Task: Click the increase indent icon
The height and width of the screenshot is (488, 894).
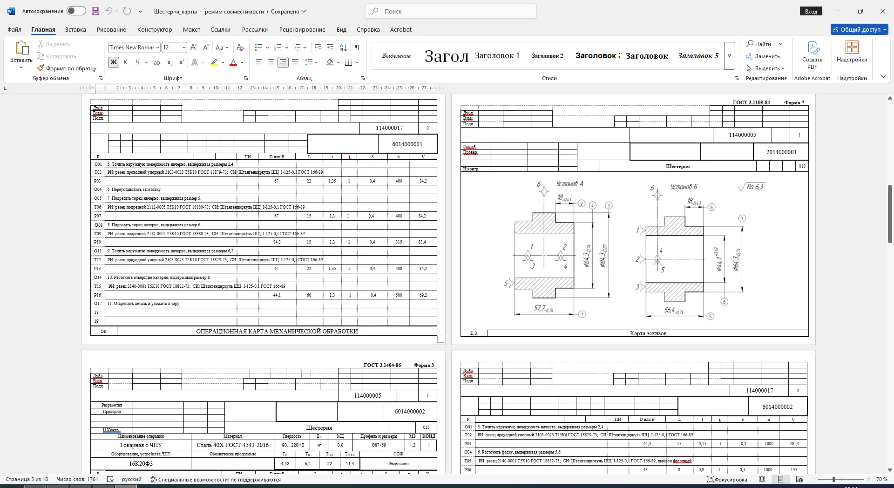Action: [330, 47]
